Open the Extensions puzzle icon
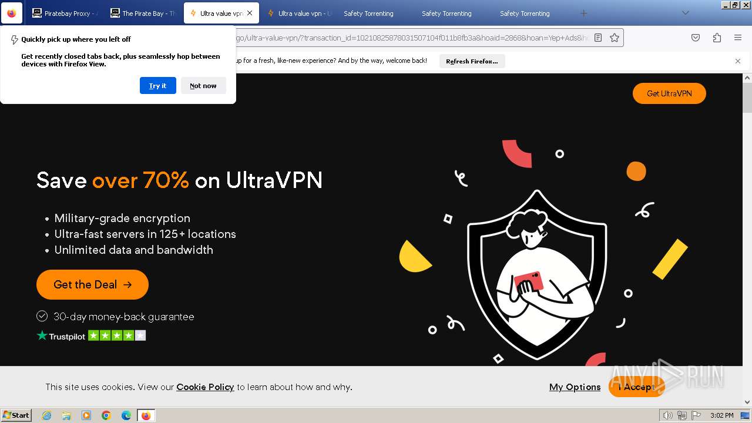The width and height of the screenshot is (752, 423). click(717, 38)
